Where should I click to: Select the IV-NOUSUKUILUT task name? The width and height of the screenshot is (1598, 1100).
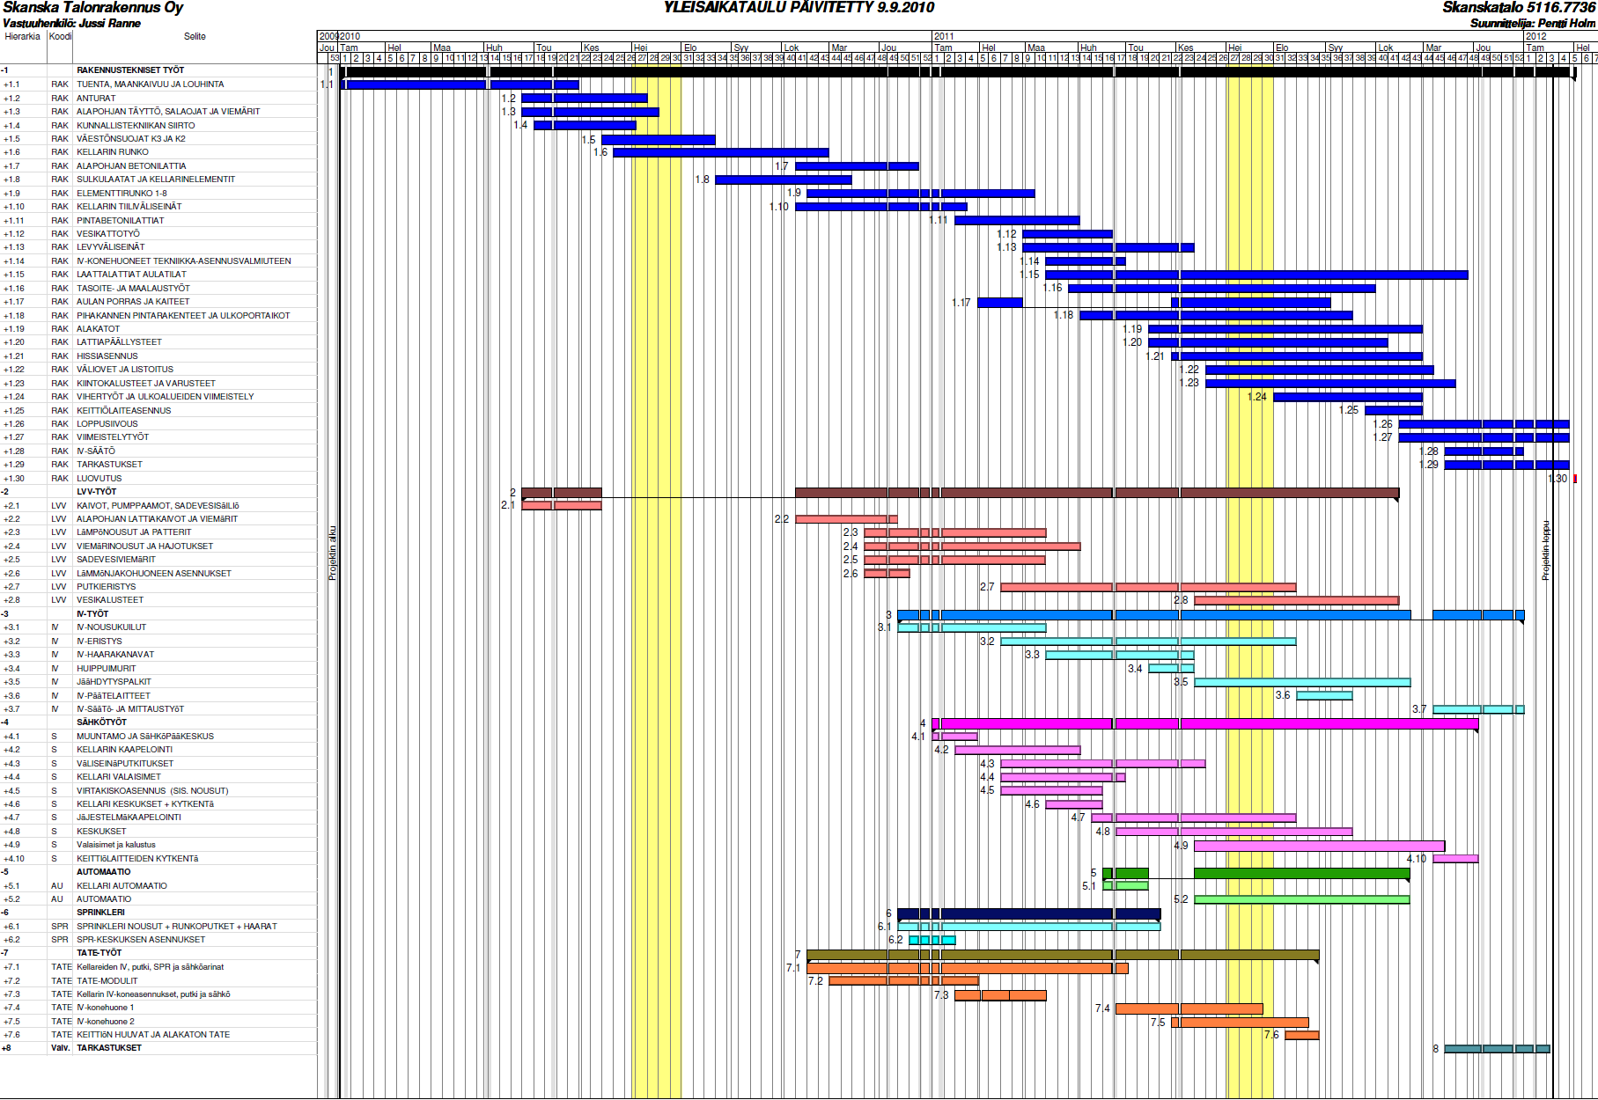[112, 627]
